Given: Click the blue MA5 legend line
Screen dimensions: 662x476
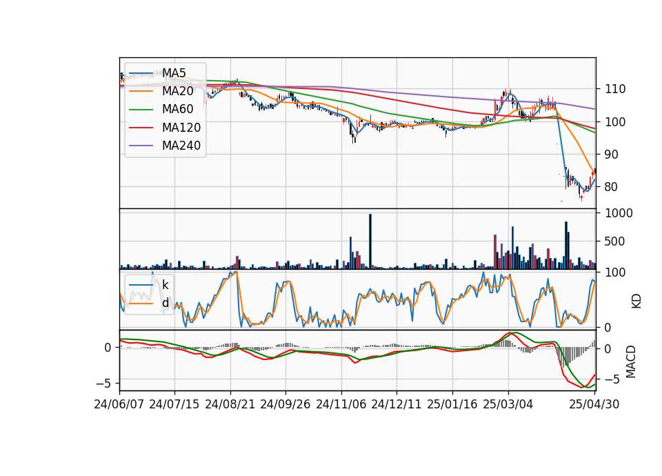Looking at the screenshot, I should coord(141,73).
